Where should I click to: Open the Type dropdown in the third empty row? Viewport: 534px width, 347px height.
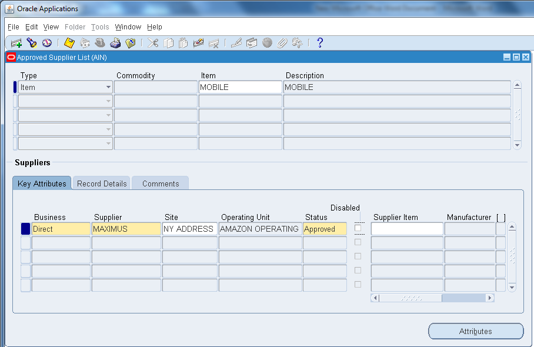point(108,115)
